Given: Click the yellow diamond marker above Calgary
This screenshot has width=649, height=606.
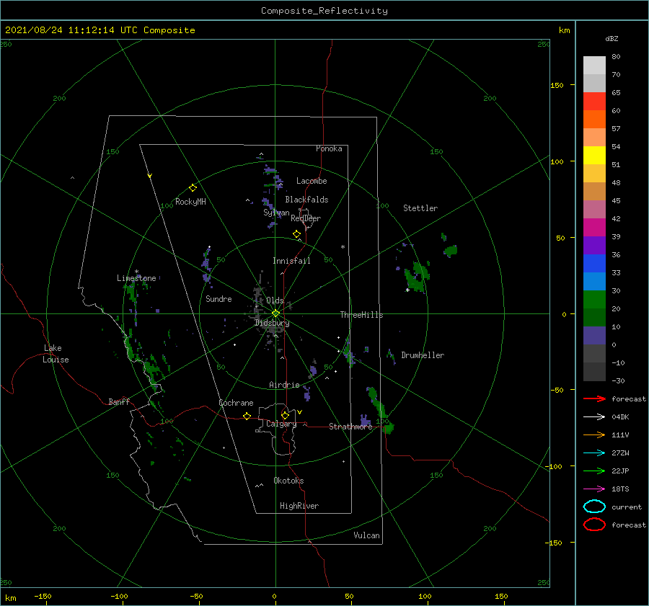Looking at the screenshot, I should point(285,415).
